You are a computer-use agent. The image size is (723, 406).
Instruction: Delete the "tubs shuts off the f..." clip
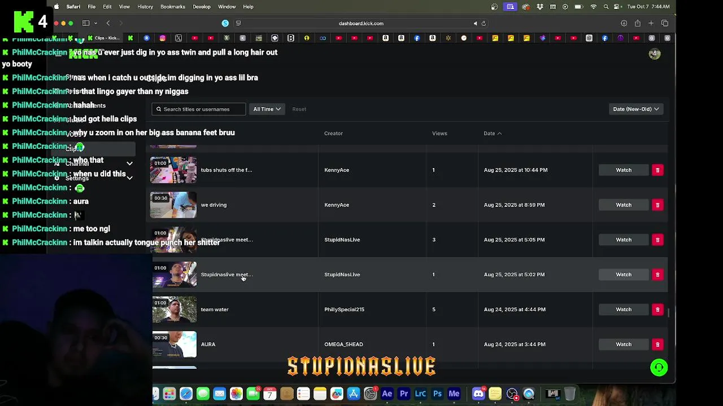[x=657, y=170]
